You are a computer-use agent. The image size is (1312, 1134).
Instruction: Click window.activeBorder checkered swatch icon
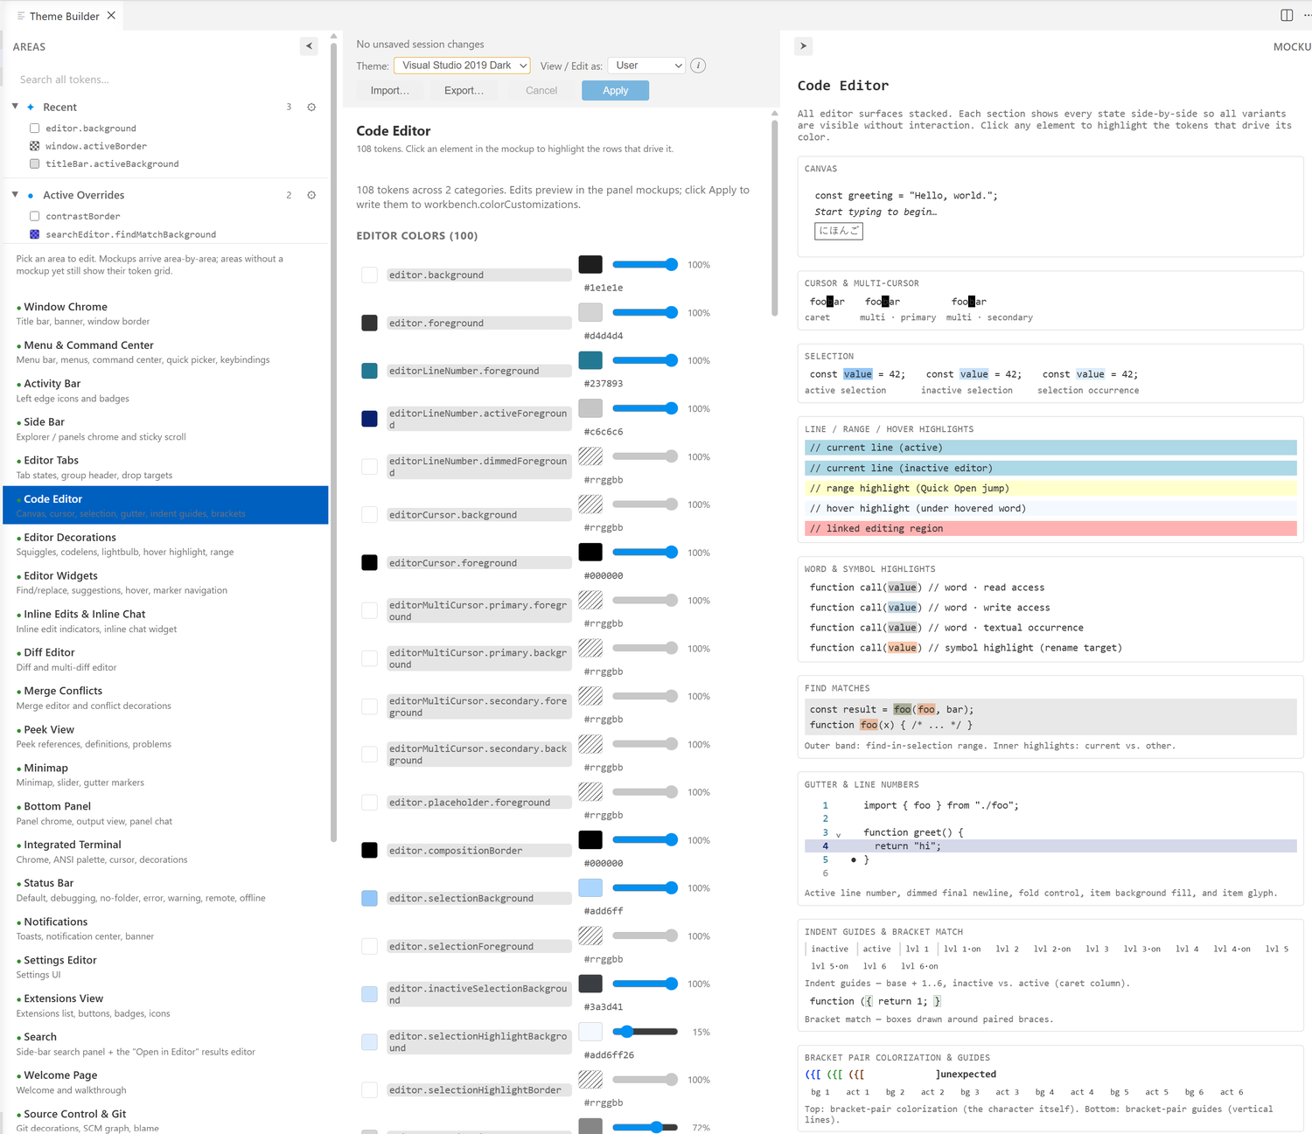pos(35,146)
